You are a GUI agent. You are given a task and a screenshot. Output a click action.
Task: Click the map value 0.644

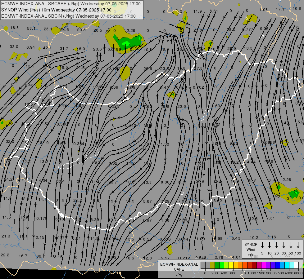coord(183,239)
